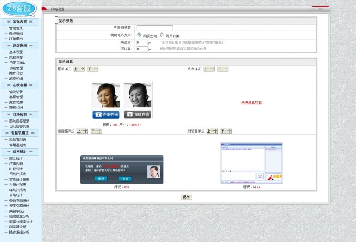Click 上一个 for 图标样式

click(79, 69)
